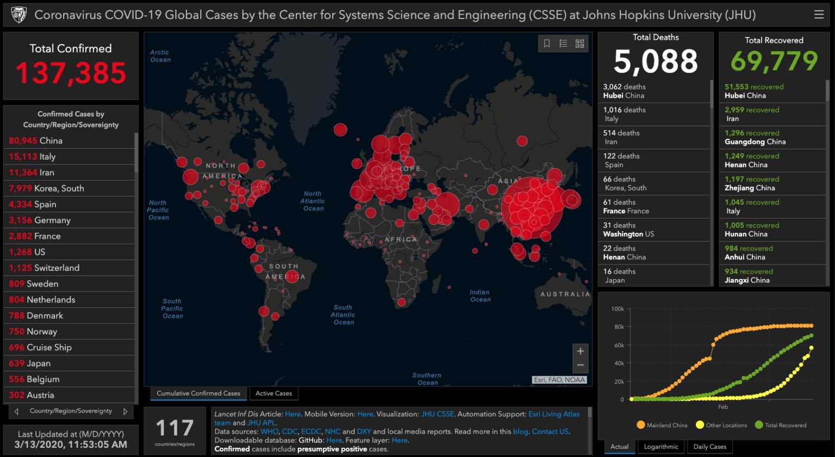
Task: Click 51,553 recovered Hubei China entry
Action: point(772,91)
